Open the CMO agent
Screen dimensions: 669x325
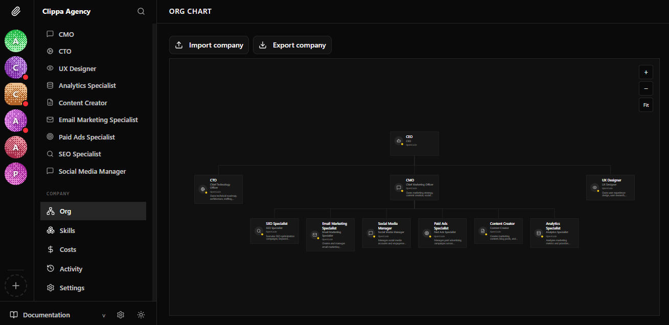tap(93, 34)
